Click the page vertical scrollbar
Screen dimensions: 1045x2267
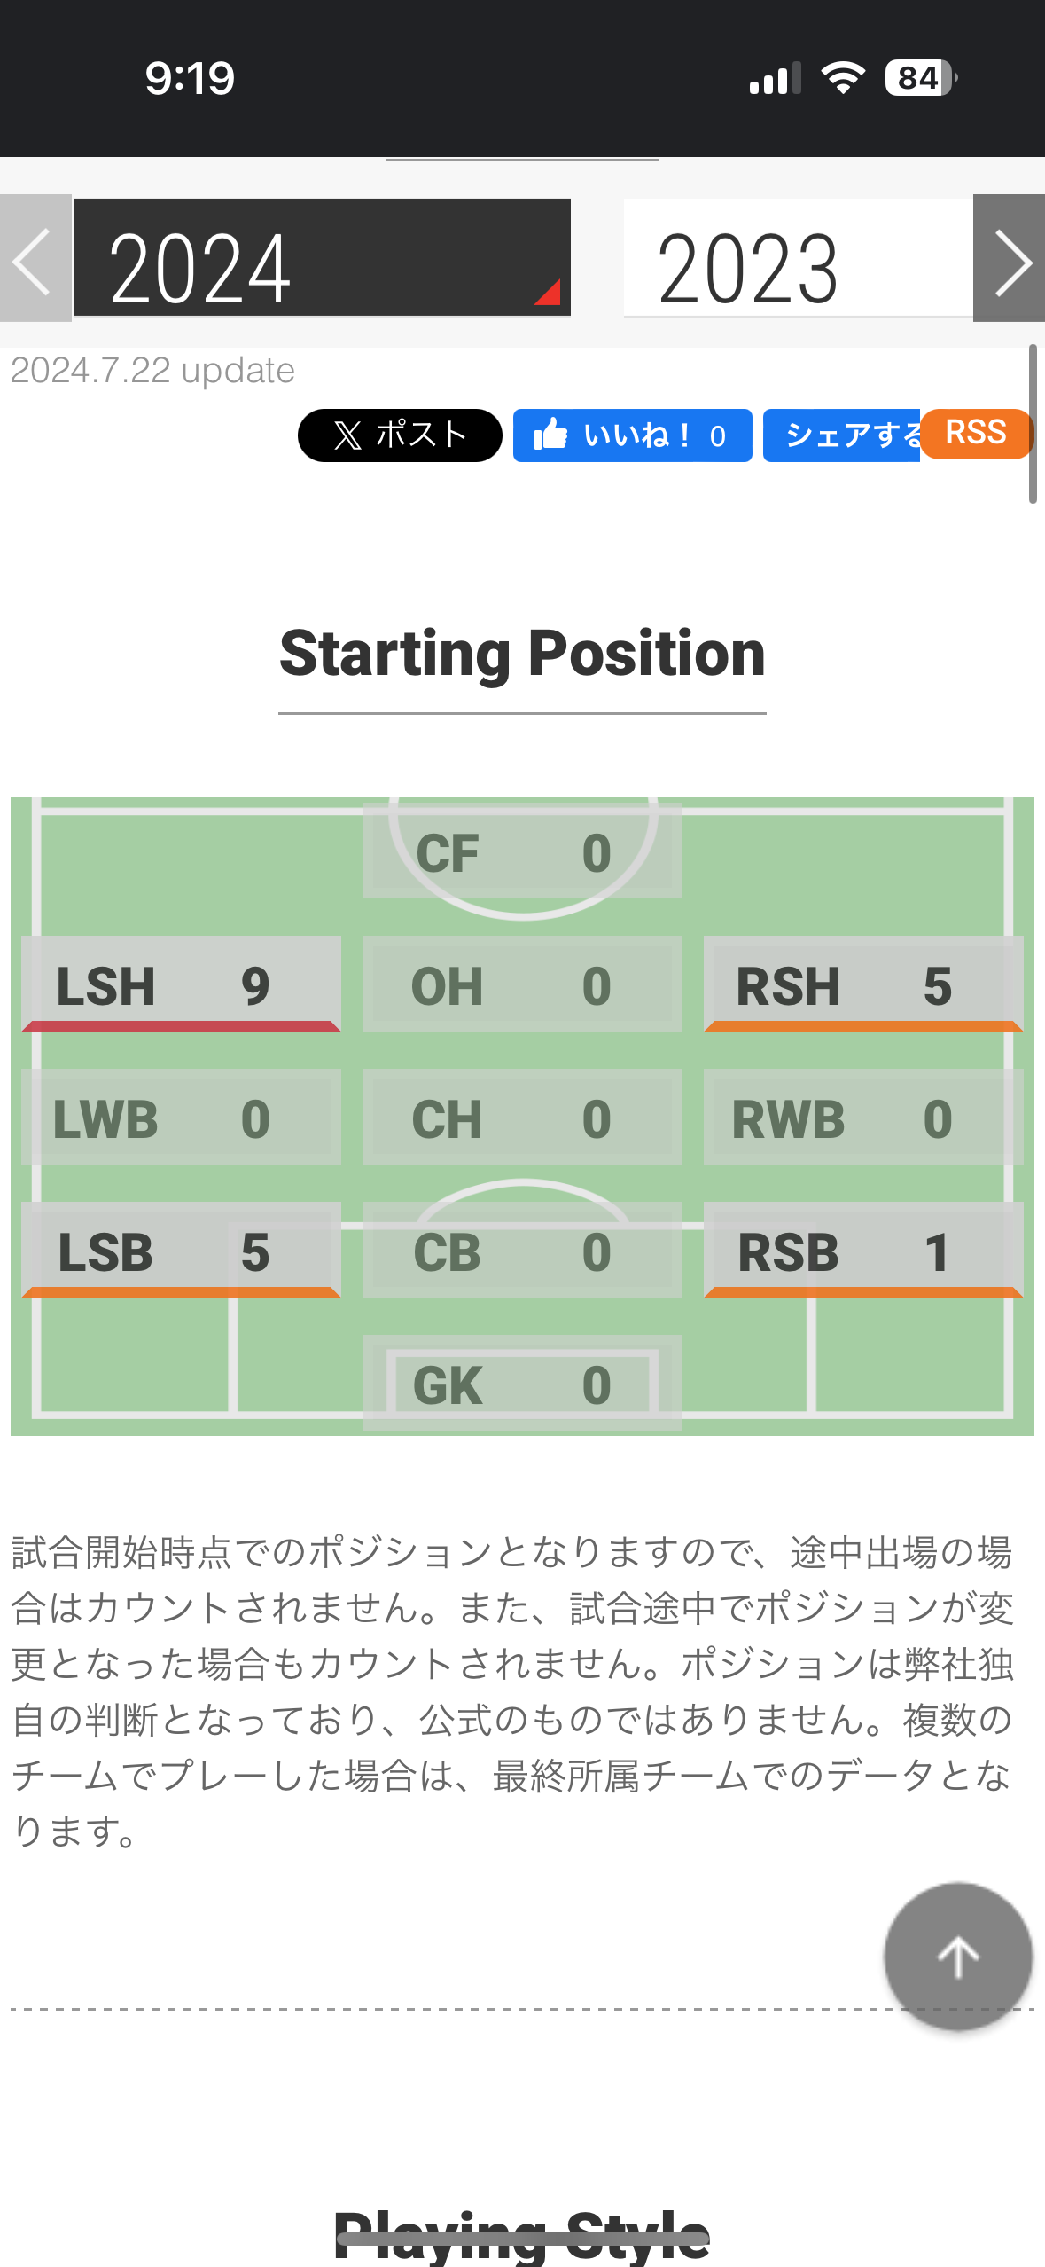[x=1033, y=424]
